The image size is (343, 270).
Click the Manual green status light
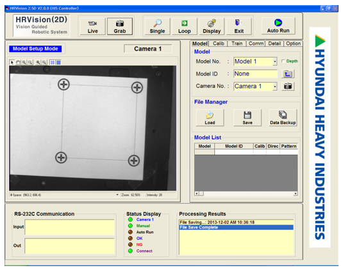tap(130, 226)
